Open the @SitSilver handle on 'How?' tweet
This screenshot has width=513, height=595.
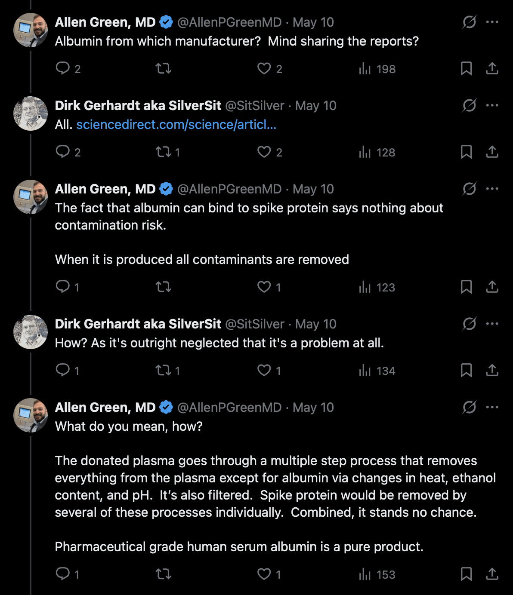click(x=255, y=324)
